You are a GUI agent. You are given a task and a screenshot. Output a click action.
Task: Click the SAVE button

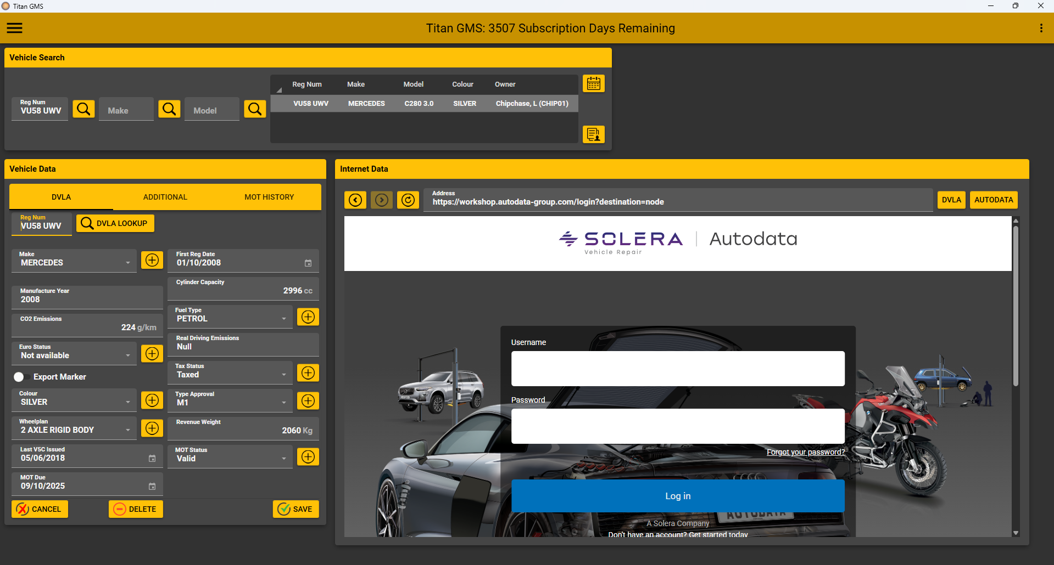(295, 509)
